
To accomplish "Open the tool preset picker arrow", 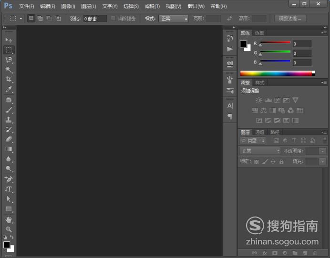I will click(21, 19).
